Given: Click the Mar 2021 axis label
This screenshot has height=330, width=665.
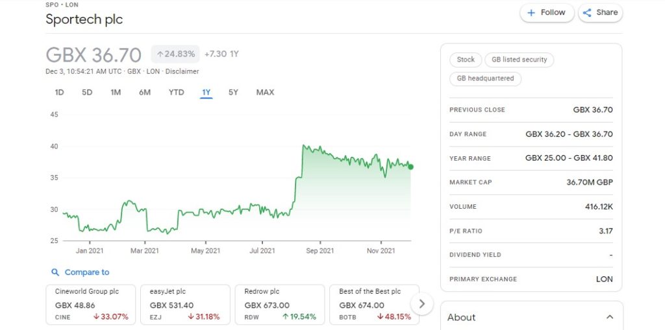Looking at the screenshot, I should (x=145, y=251).
